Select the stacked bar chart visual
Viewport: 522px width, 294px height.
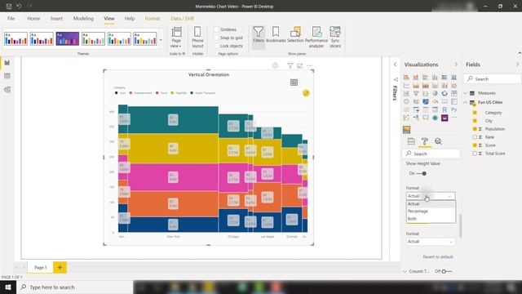[406, 78]
